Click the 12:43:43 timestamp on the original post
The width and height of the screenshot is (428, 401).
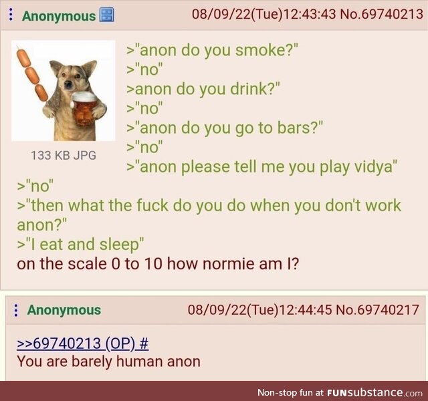click(310, 14)
